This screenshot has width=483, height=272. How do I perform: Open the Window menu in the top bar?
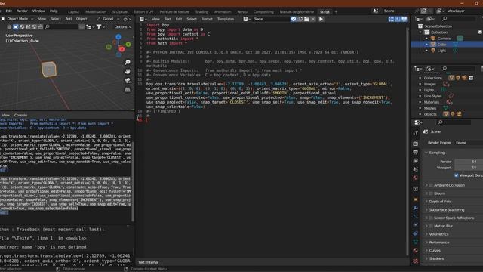pos(38,11)
